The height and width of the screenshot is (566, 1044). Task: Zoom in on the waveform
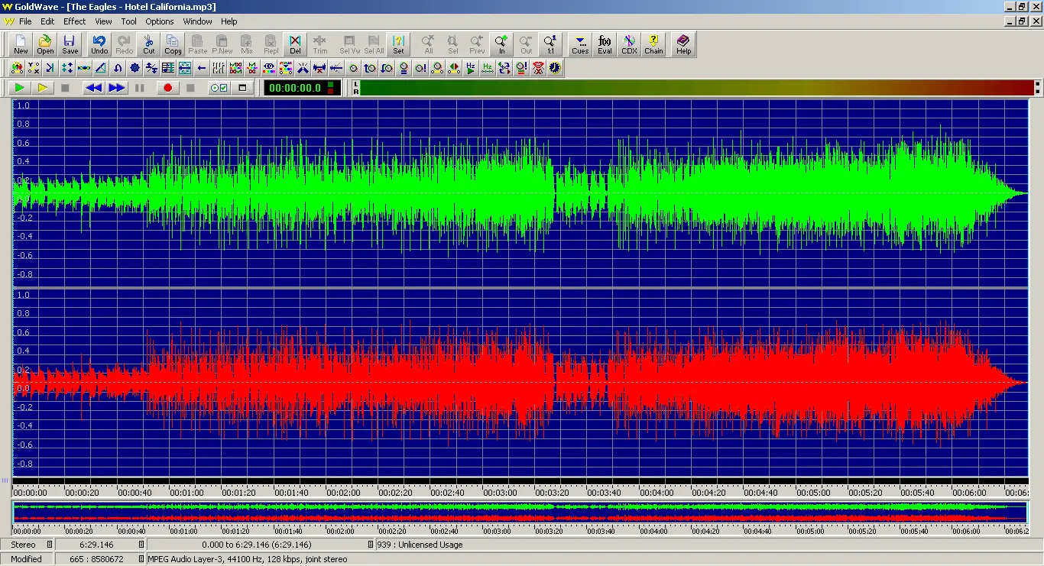pyautogui.click(x=501, y=44)
